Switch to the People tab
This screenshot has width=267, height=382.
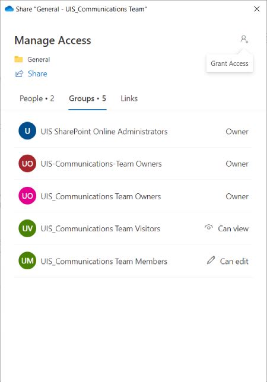coord(37,98)
